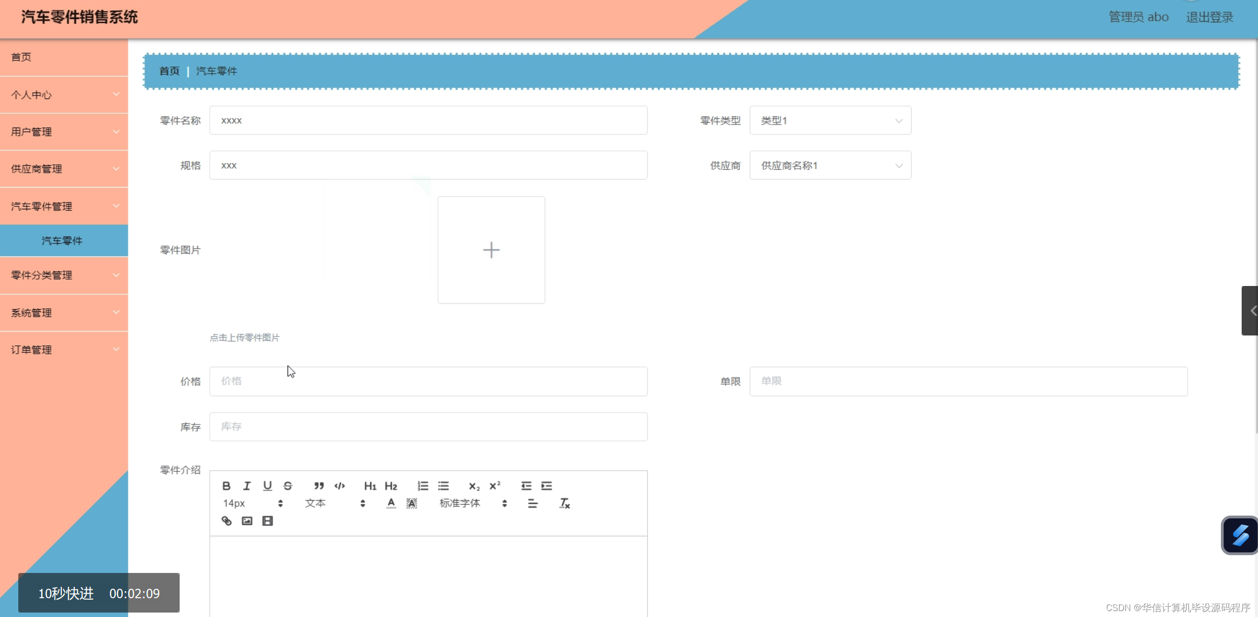The height and width of the screenshot is (617, 1258).
Task: Clear text formatting in editor
Action: 565,504
